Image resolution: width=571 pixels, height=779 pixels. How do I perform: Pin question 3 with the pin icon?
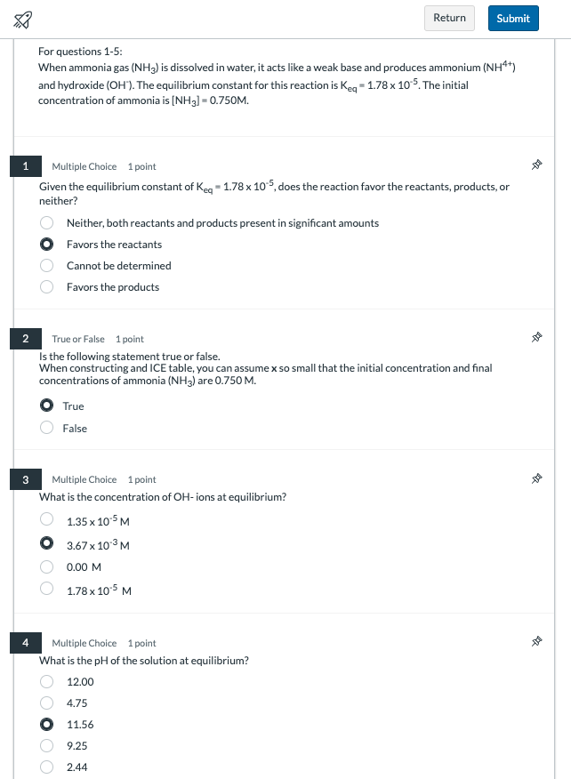click(536, 478)
